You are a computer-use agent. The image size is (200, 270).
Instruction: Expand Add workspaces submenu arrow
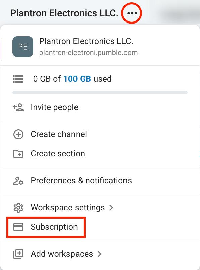point(99,254)
